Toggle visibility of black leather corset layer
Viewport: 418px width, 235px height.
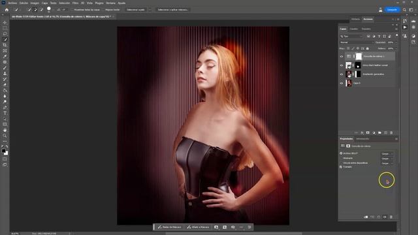[x=342, y=65]
